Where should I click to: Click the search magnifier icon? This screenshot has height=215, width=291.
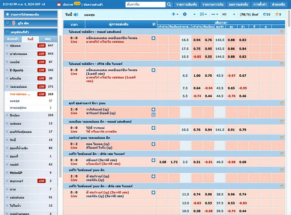point(169,5)
